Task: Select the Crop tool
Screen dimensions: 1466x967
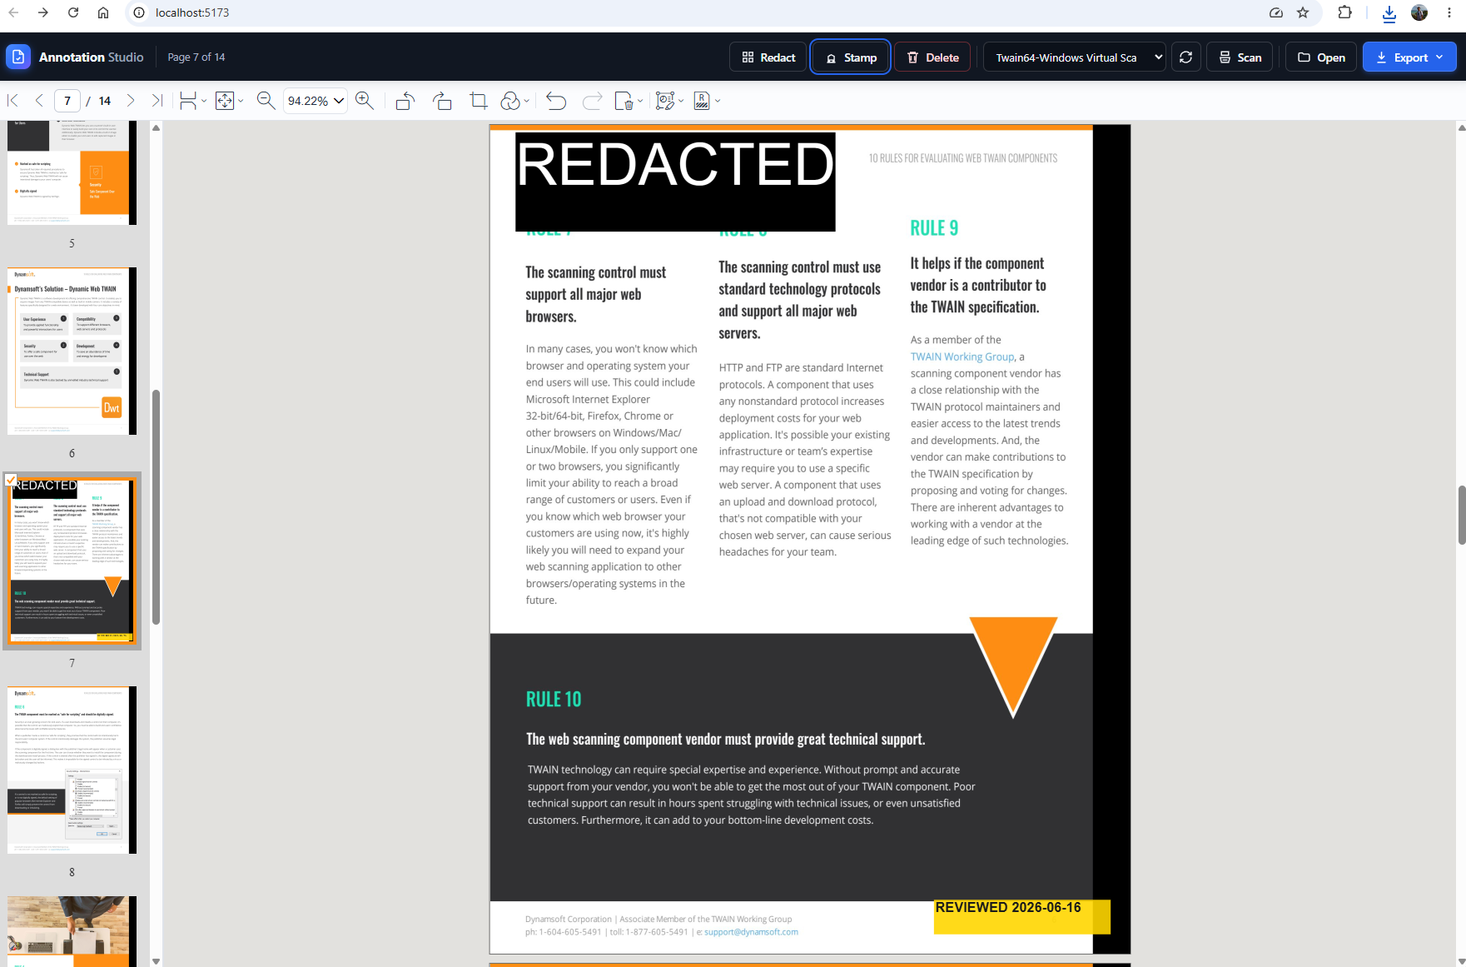Action: 479,101
